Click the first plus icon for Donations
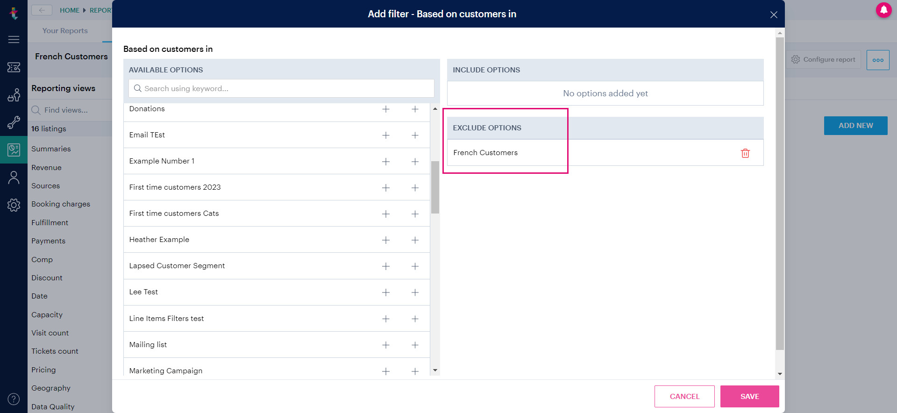The width and height of the screenshot is (897, 413). click(x=386, y=109)
